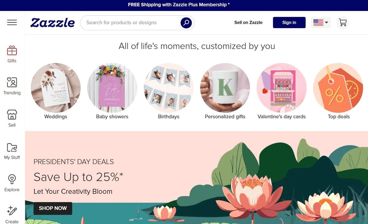The image size is (368, 224).
Task: Open Top deals category
Action: [338, 88]
